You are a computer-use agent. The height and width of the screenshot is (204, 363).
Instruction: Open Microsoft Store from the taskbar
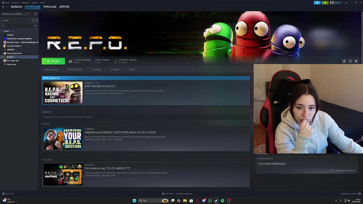coord(191,201)
